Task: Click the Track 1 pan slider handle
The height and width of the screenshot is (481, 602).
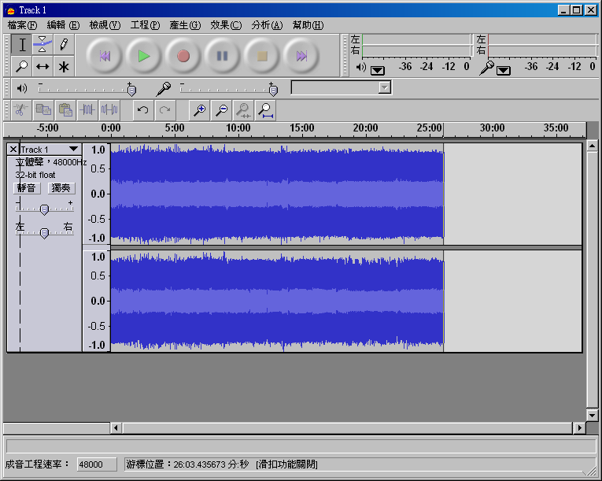Action: pyautogui.click(x=44, y=232)
